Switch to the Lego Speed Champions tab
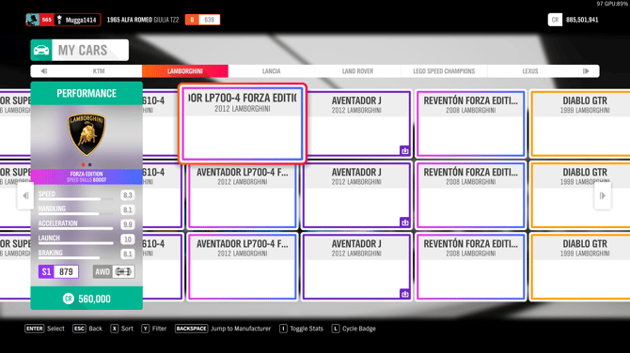630x353 pixels. (x=444, y=71)
